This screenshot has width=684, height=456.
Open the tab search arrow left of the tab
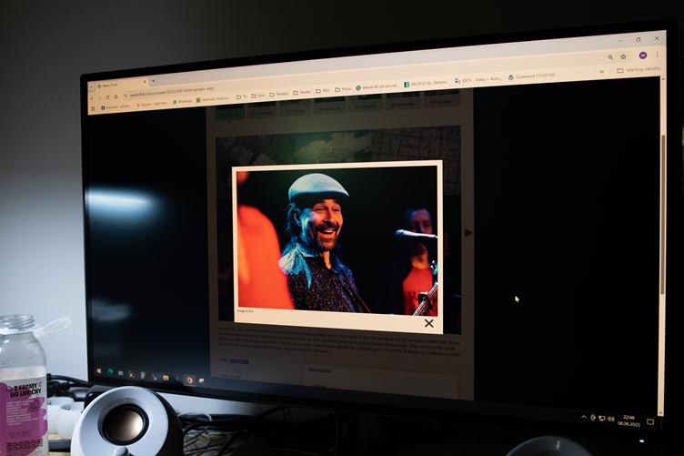click(91, 86)
